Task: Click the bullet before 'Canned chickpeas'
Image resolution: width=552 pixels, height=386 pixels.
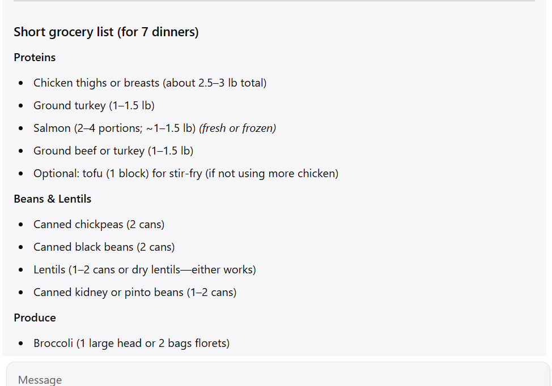Action: (21, 224)
